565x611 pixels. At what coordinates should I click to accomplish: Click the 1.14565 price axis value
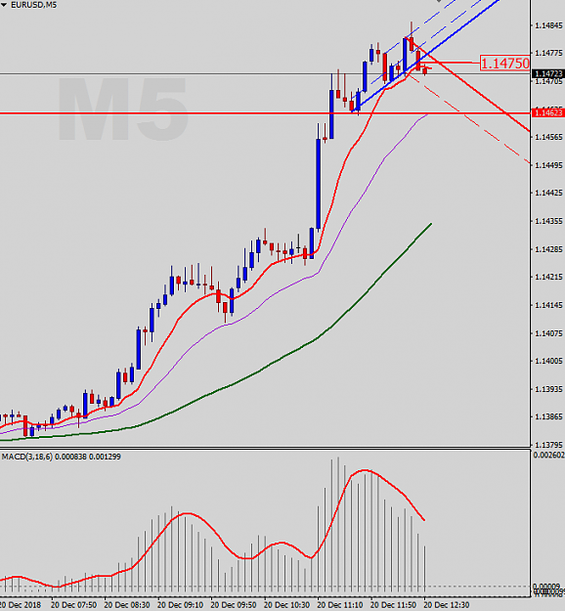[x=549, y=137]
